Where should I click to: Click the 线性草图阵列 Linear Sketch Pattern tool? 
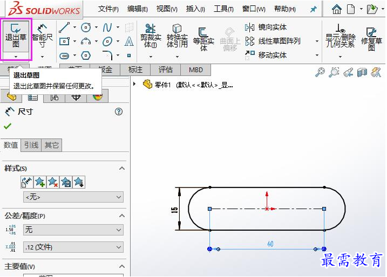click(273, 41)
